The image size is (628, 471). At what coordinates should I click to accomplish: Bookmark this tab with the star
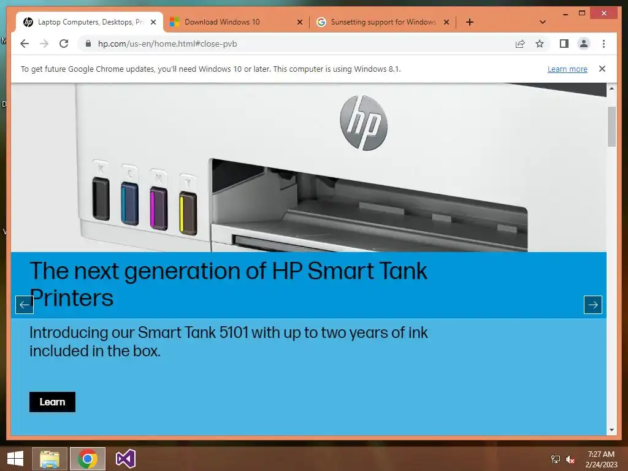click(540, 44)
